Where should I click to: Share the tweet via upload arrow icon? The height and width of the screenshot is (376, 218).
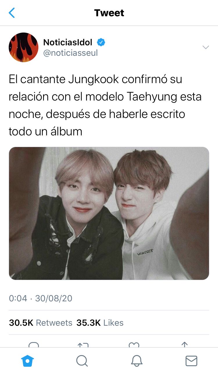[x=184, y=345]
